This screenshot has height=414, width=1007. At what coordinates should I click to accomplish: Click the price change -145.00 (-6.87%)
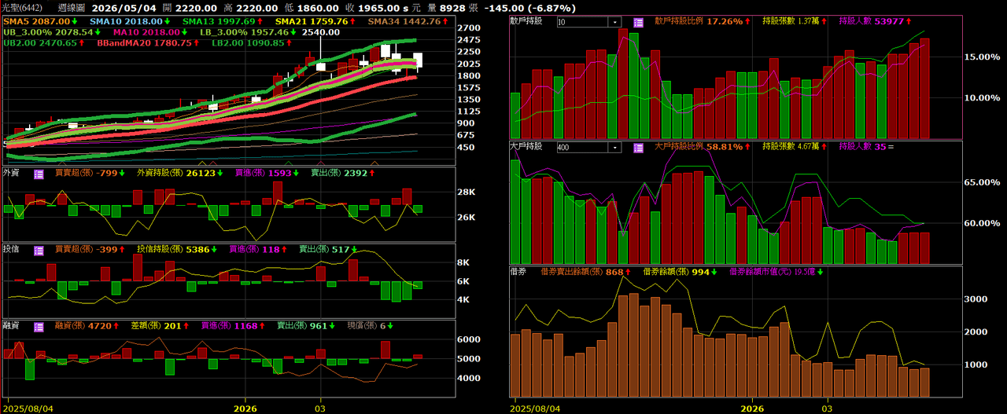coord(530,8)
